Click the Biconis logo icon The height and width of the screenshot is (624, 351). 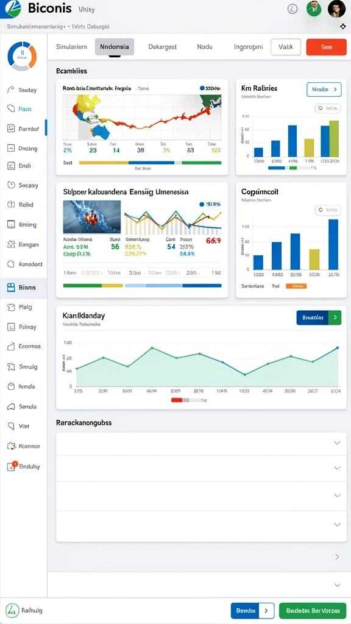click(11, 9)
